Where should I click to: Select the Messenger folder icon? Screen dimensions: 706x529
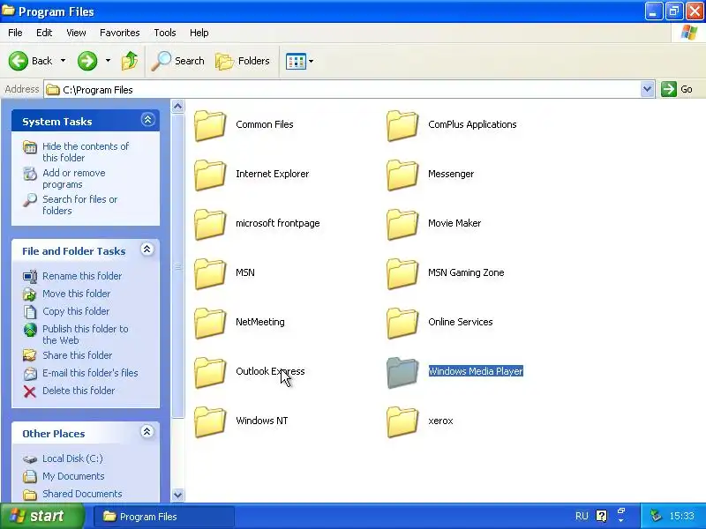tap(402, 175)
